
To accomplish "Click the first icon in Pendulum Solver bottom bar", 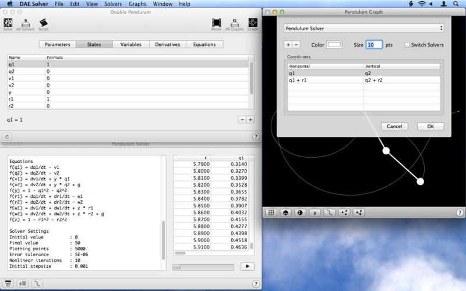I will [8, 283].
